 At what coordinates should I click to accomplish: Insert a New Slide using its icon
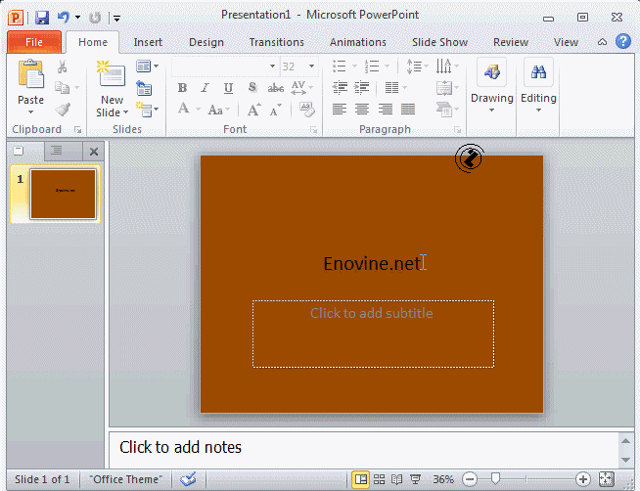(112, 76)
